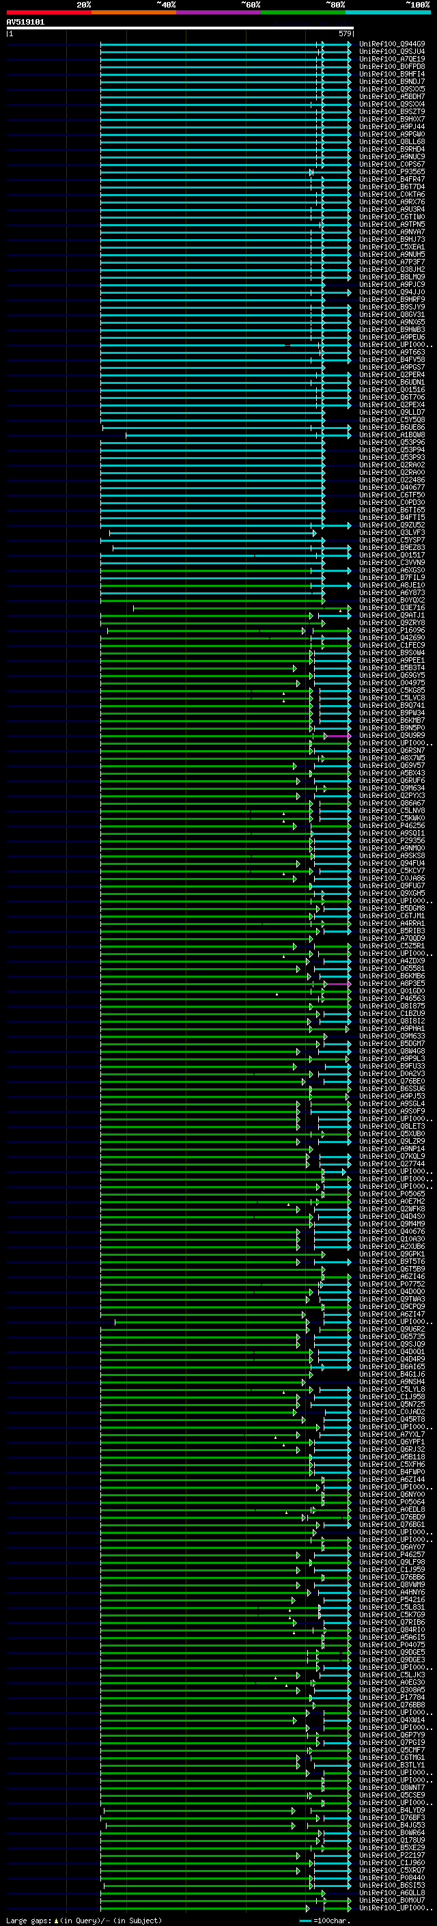Select label UniRef100_A8P3E5

pyautogui.click(x=392, y=983)
